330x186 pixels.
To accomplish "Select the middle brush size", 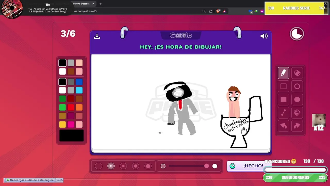I will (x=123, y=166).
